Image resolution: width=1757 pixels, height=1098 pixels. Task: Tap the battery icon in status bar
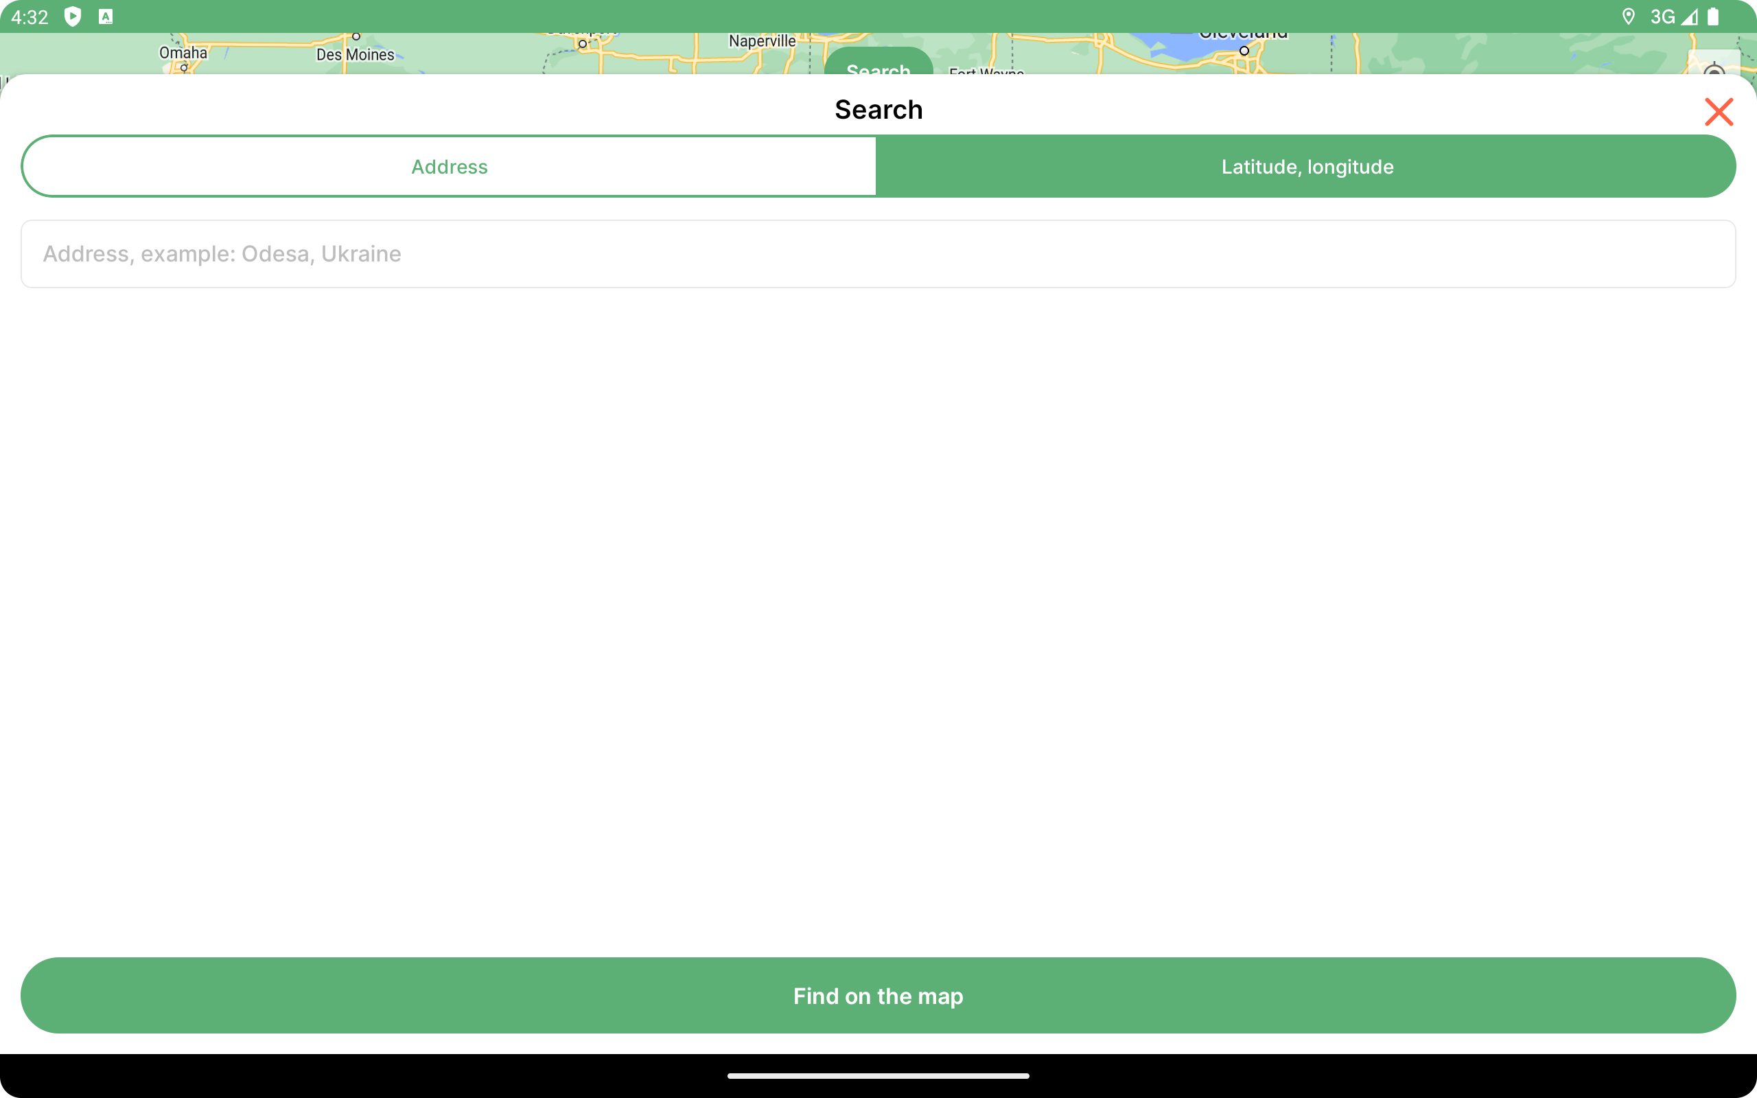tap(1712, 16)
